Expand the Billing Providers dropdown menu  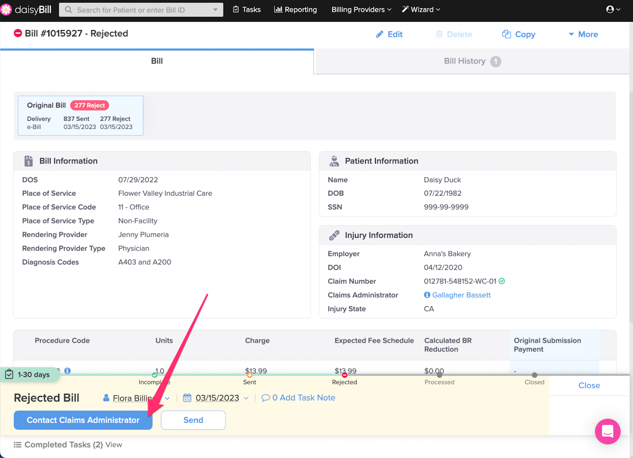pos(361,9)
